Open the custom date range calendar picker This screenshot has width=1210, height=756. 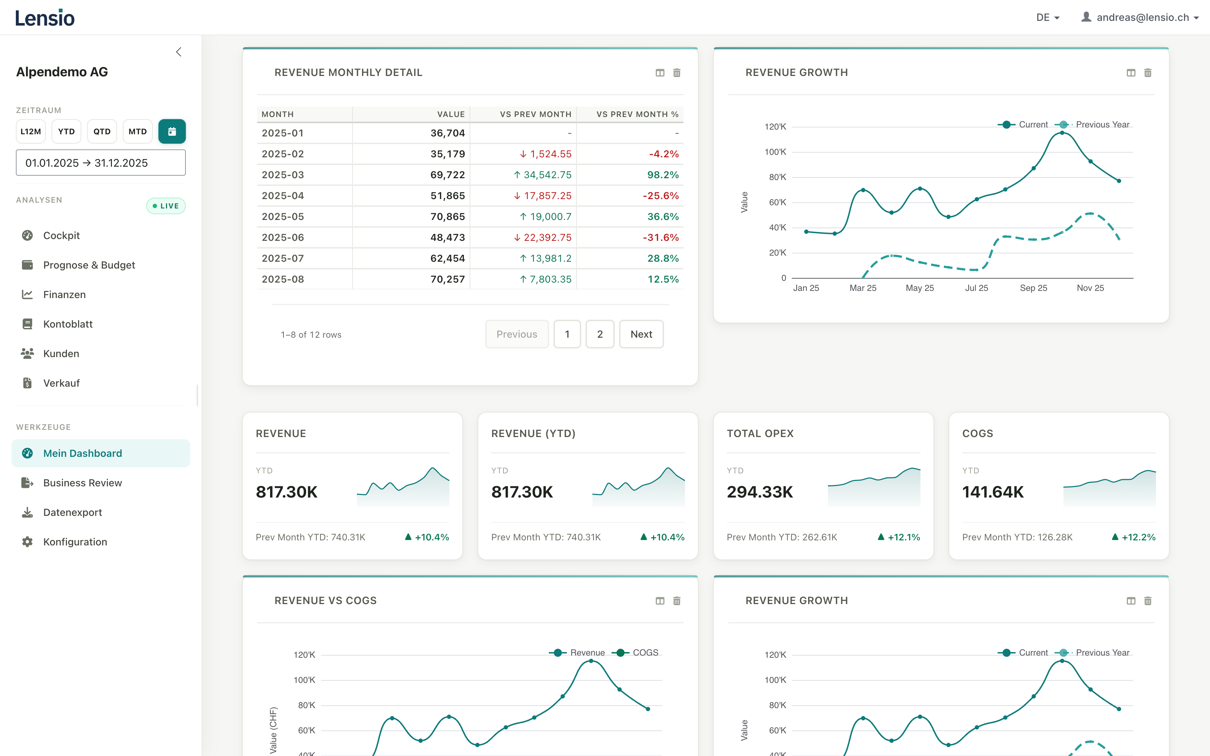point(172,131)
